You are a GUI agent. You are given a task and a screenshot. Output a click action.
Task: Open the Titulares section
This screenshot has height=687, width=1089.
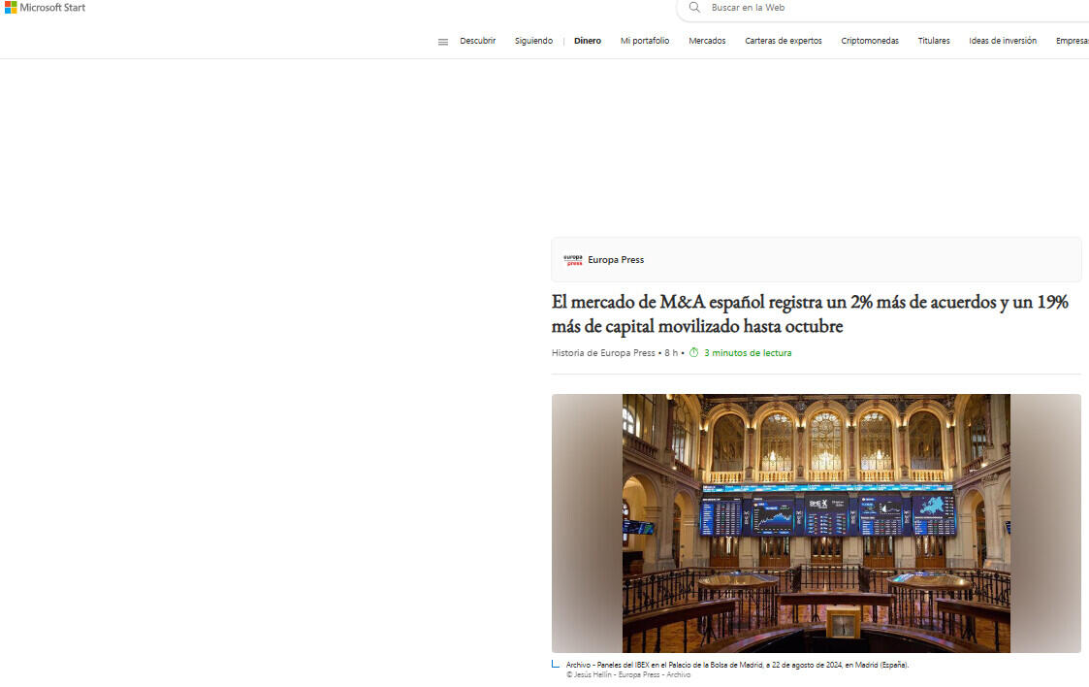coord(934,41)
